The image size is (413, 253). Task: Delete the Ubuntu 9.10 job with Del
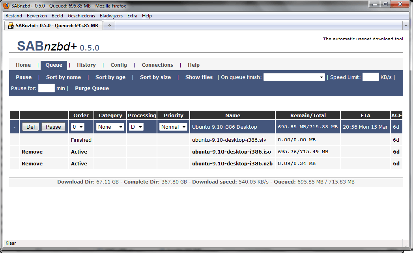[x=30, y=127]
